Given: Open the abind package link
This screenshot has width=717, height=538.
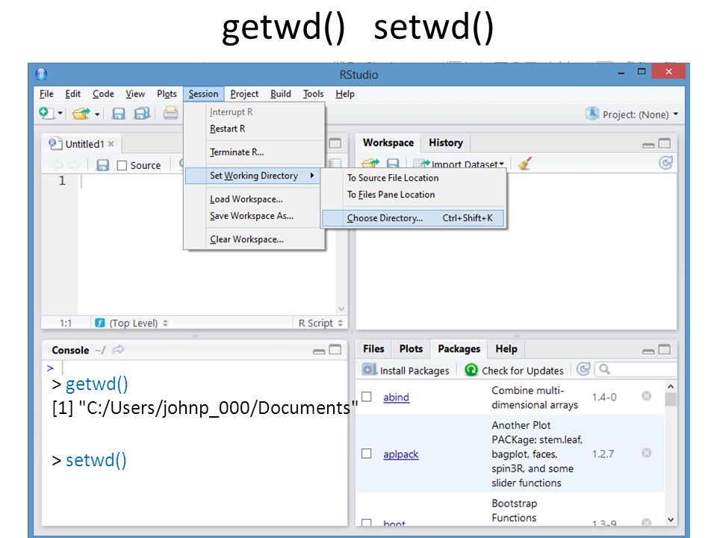Looking at the screenshot, I should pos(396,397).
